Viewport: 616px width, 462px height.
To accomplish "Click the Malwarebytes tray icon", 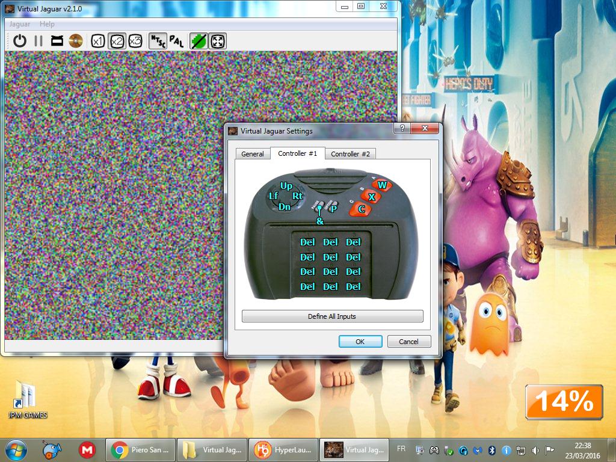I will pyautogui.click(x=477, y=450).
